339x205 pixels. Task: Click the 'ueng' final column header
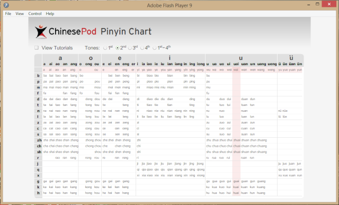click(272, 64)
